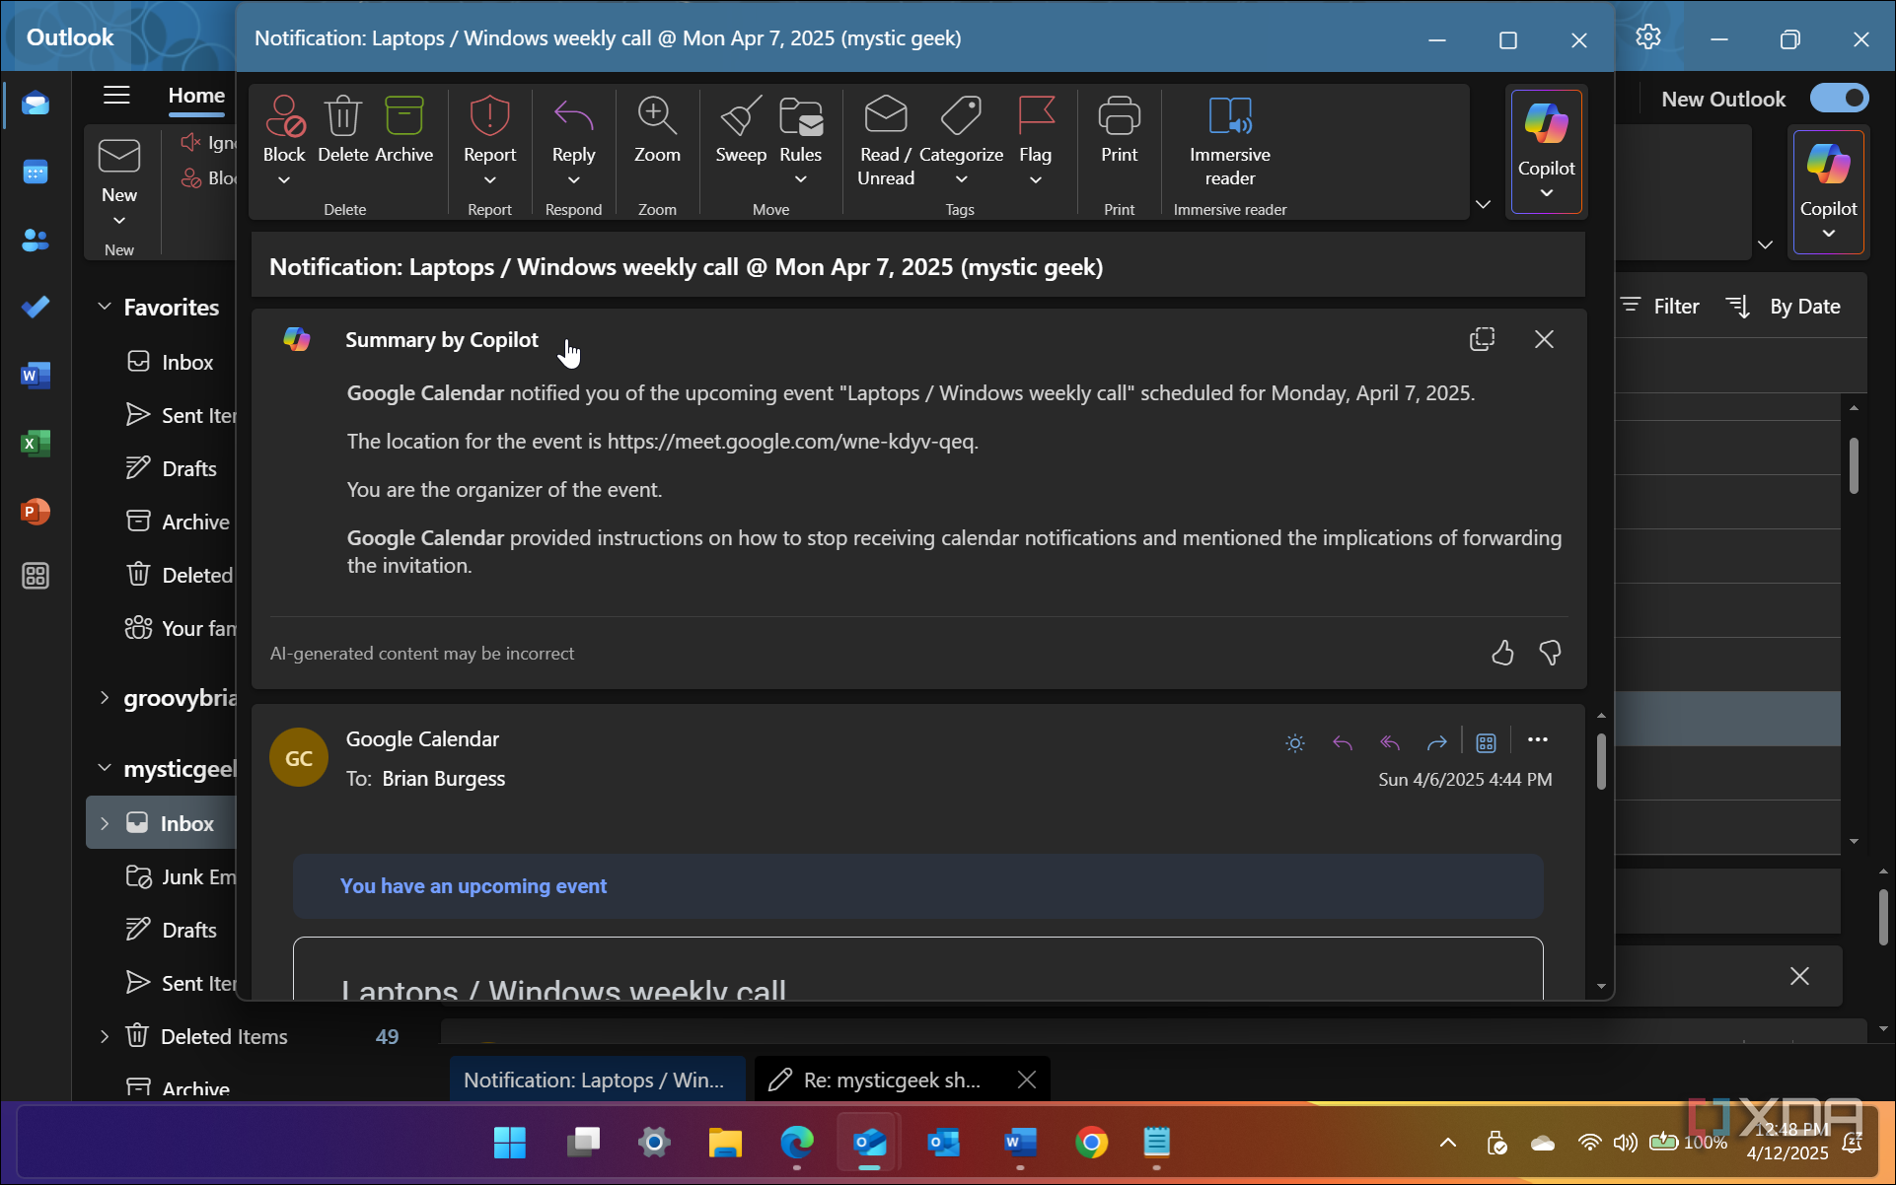Image resolution: width=1896 pixels, height=1185 pixels.
Task: Mark message Read / Unread
Action: click(x=885, y=118)
